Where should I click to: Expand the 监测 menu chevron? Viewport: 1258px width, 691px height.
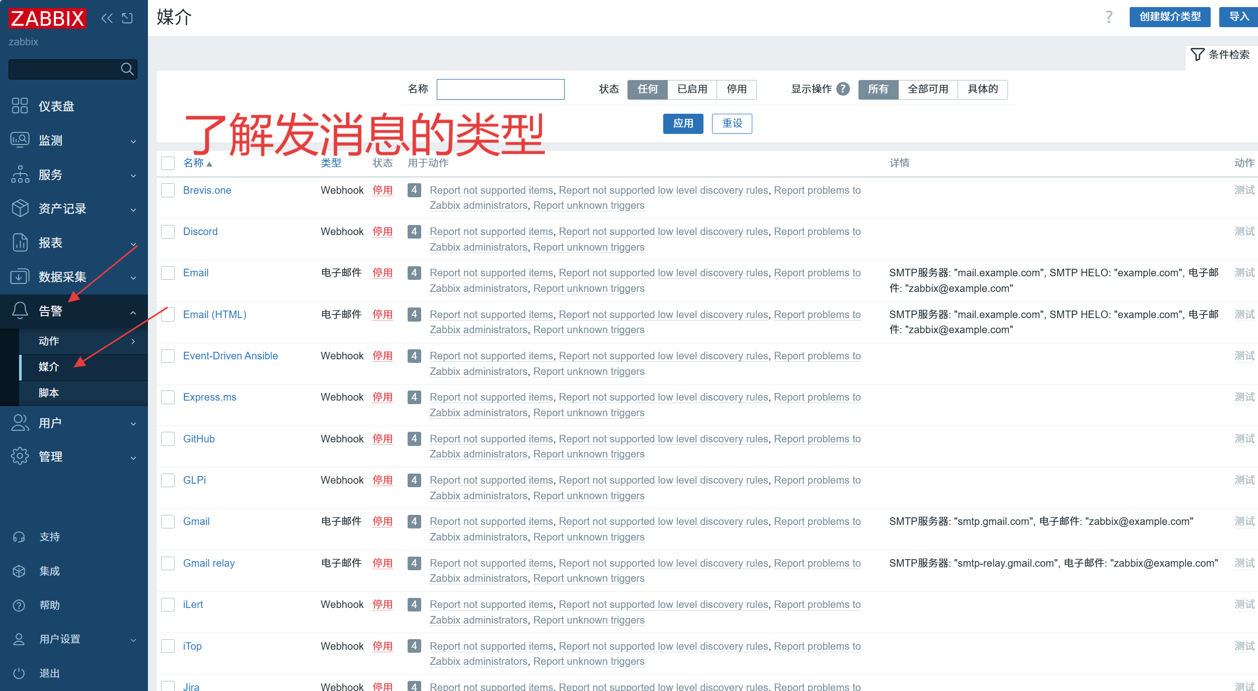point(133,141)
